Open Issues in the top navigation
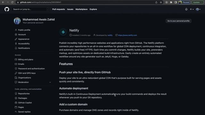The height and width of the screenshot is (115, 205). (x=70, y=9)
